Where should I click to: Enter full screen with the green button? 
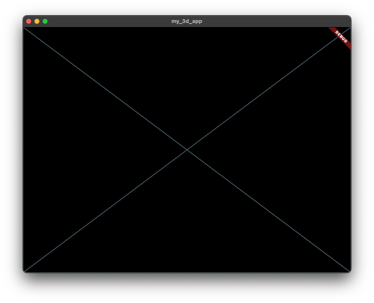[45, 21]
